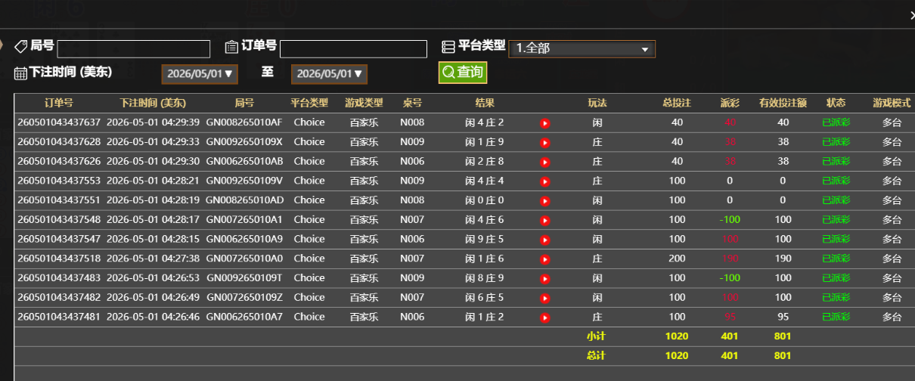Image resolution: width=915 pixels, height=381 pixels.
Task: Focus the 局号 input field
Action: coord(134,49)
